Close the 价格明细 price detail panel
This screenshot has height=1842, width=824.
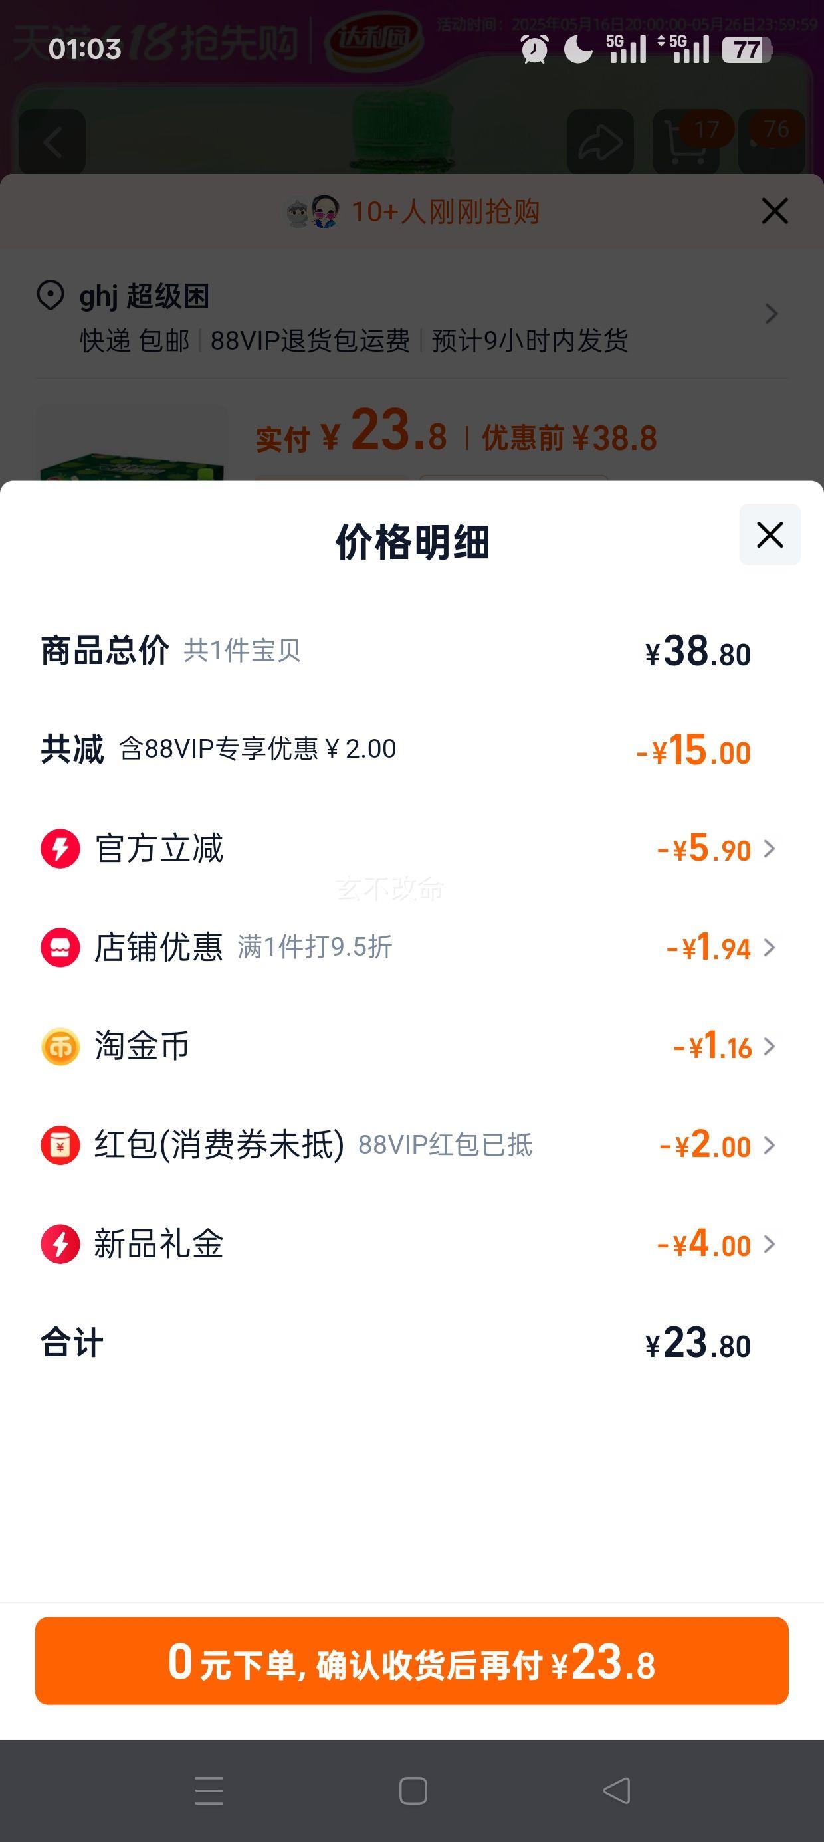(770, 535)
